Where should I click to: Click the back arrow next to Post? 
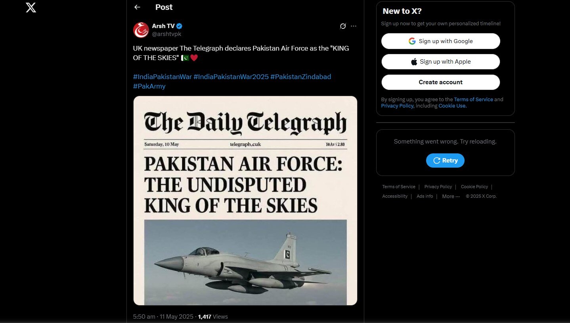pos(137,7)
